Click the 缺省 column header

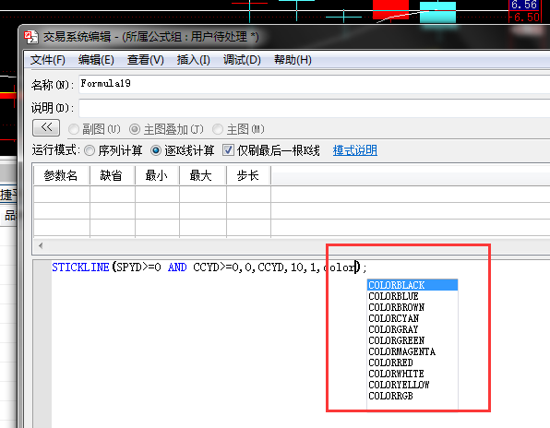(112, 175)
